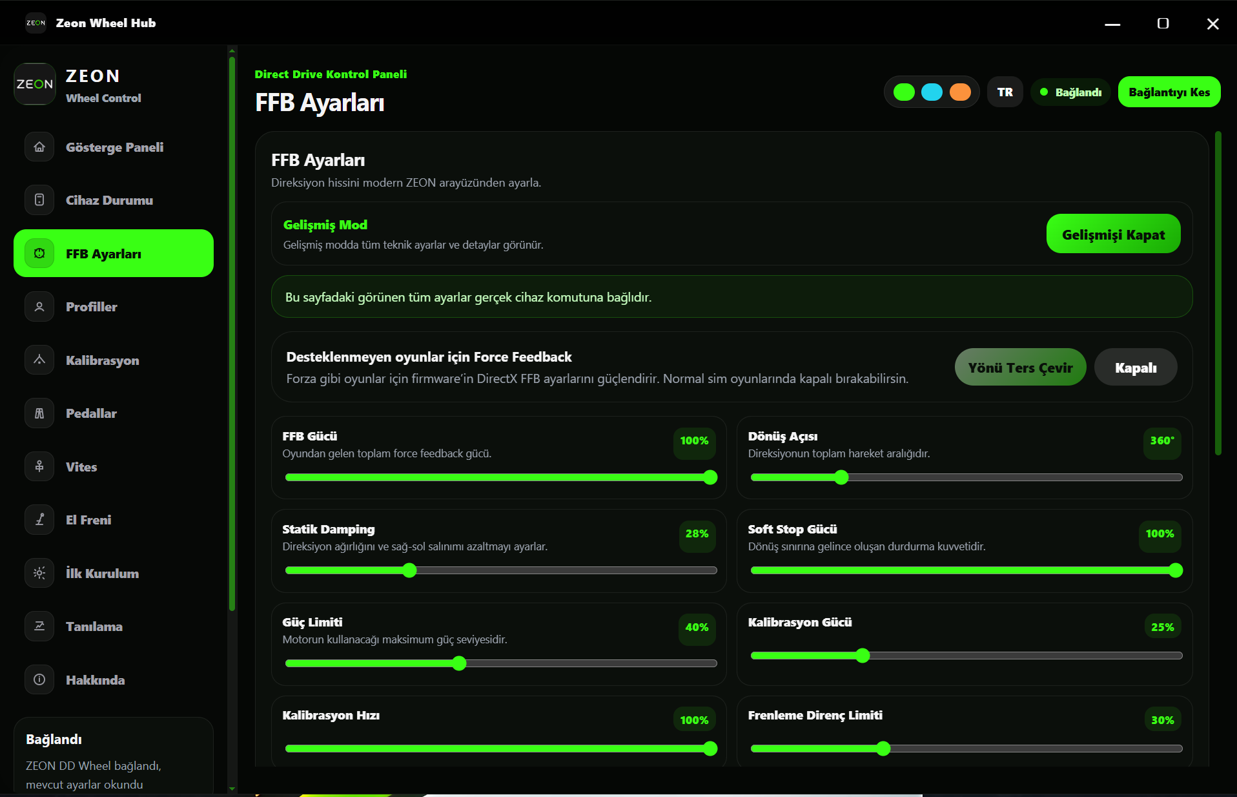Select the green theme color swatch
The width and height of the screenshot is (1237, 797).
pyautogui.click(x=904, y=92)
